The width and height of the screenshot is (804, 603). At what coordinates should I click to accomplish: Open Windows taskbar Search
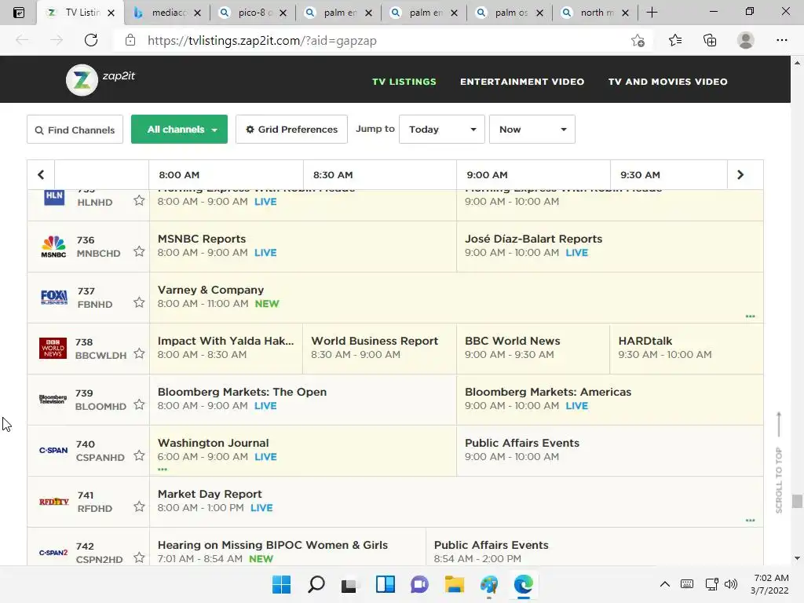tap(316, 584)
